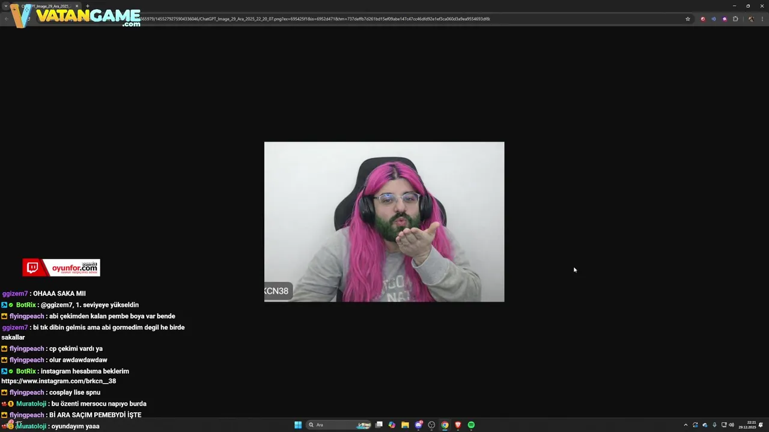Click the displayed pink-haired webcam image
This screenshot has width=769, height=432.
pyautogui.click(x=384, y=222)
